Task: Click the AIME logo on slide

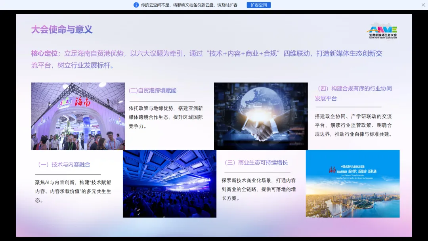Action: coord(382,31)
